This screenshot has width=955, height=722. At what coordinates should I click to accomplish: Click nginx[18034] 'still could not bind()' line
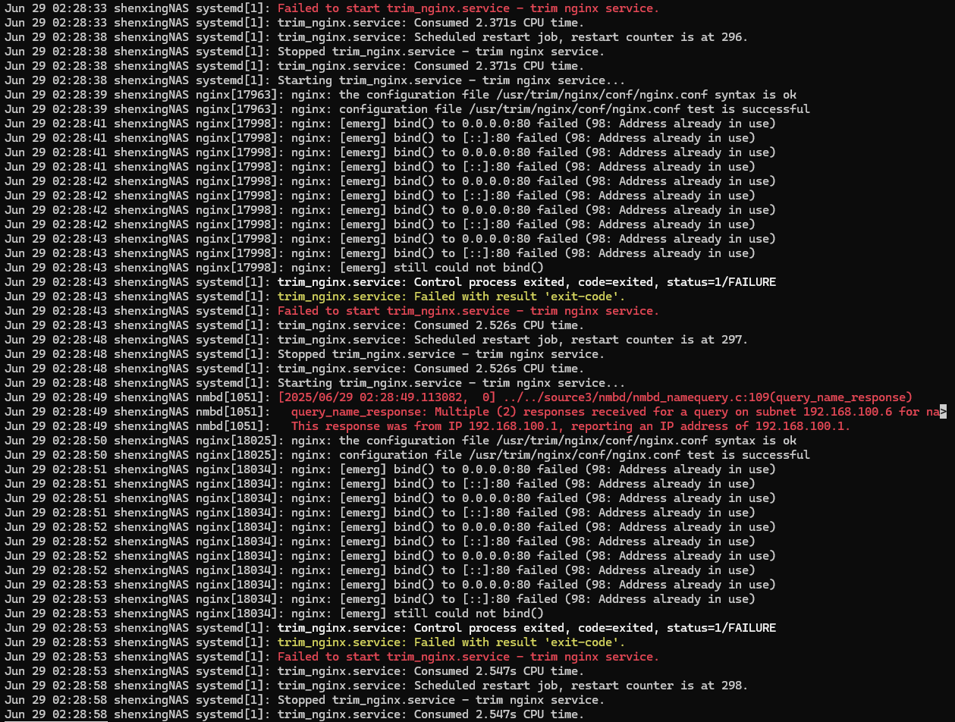point(275,614)
